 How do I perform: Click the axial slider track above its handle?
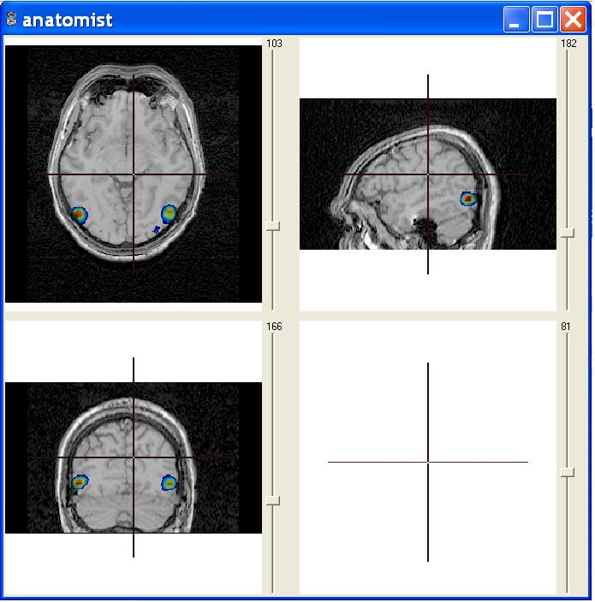tap(273, 137)
